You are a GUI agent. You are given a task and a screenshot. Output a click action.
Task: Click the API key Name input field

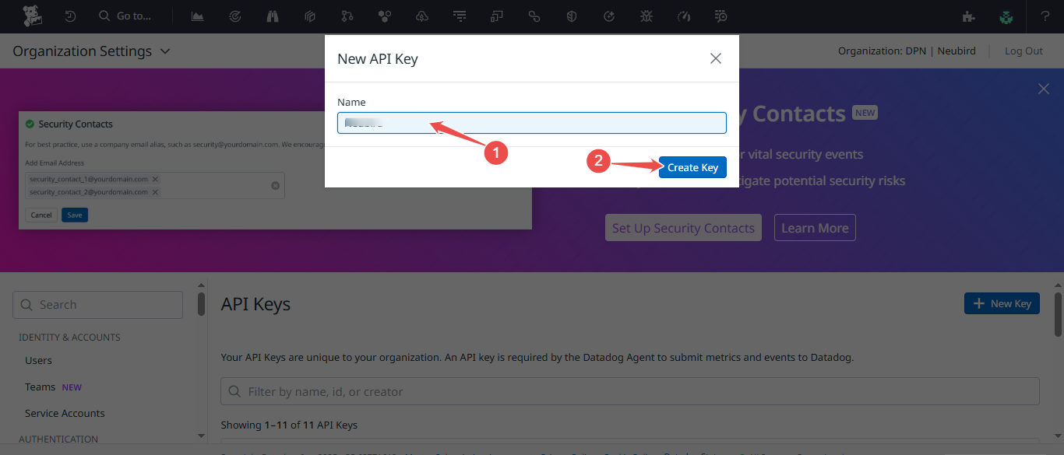[x=532, y=122]
